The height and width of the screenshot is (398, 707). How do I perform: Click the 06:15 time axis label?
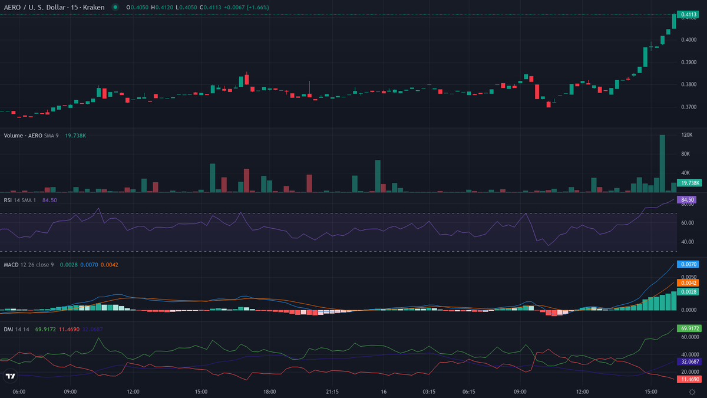(x=469, y=392)
